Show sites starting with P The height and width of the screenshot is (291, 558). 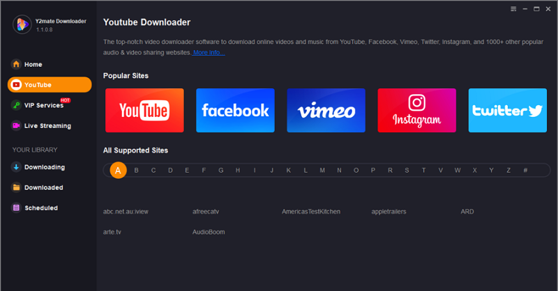pos(373,170)
